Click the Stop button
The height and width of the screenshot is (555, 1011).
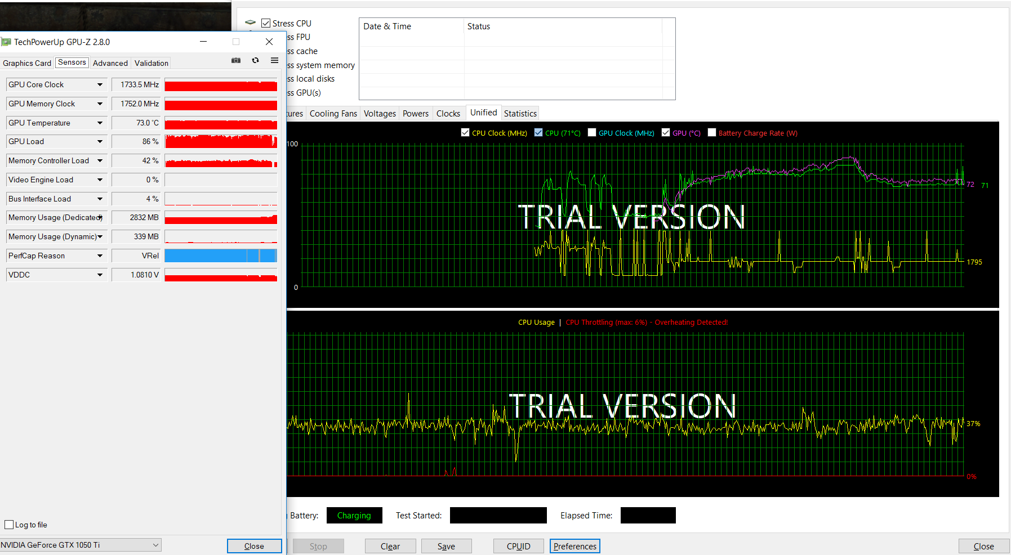point(318,546)
